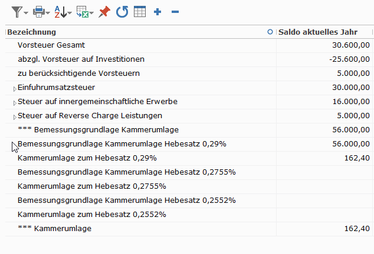
Task: Expand Steuer auf Reverse Charge Leistungen
Action: click(15, 117)
